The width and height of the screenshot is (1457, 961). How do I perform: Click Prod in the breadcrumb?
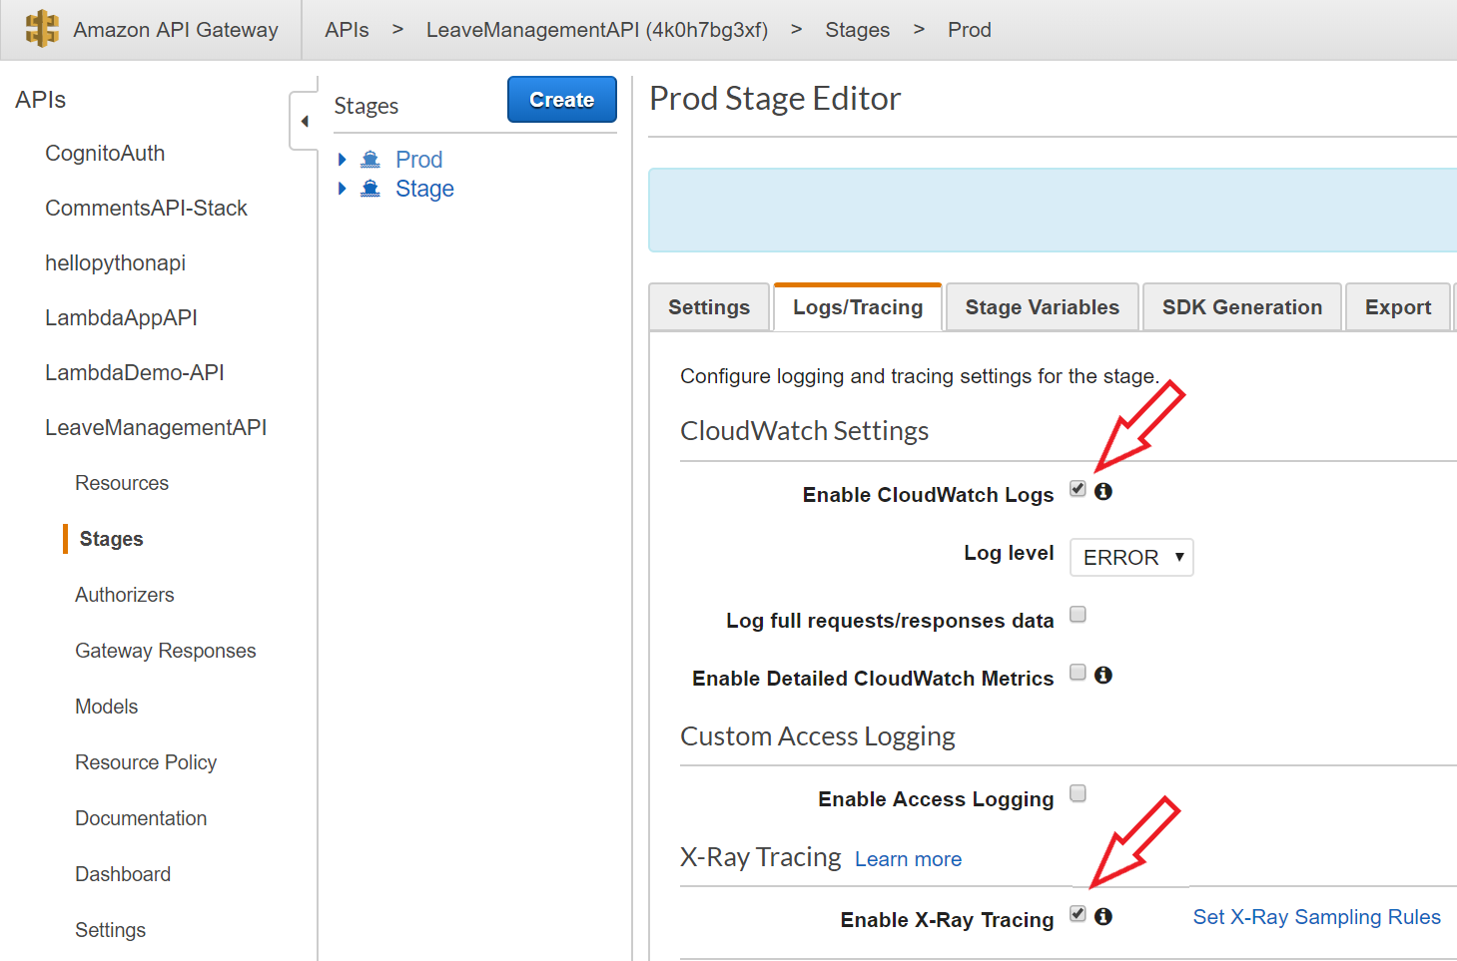pos(970,30)
